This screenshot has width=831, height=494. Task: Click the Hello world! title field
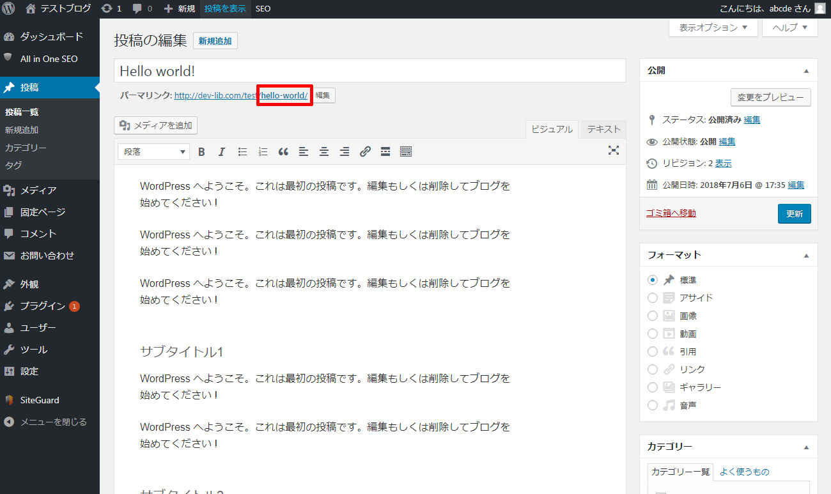(x=369, y=71)
